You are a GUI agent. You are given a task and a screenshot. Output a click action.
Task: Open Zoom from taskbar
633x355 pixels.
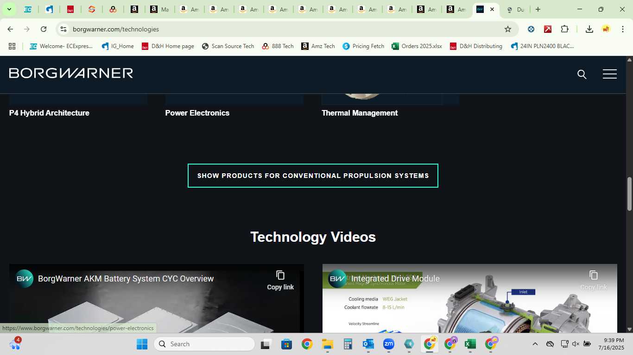(388, 344)
